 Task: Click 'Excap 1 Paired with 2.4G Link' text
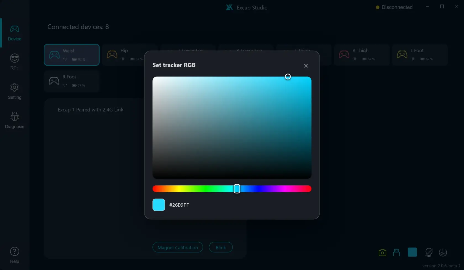tap(90, 110)
